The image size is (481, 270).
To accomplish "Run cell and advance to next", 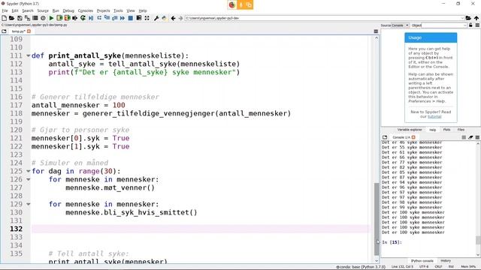I will [x=67, y=18].
